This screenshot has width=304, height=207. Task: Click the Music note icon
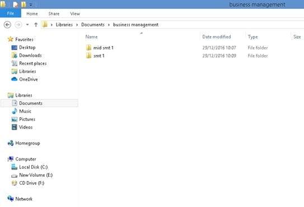coord(15,111)
